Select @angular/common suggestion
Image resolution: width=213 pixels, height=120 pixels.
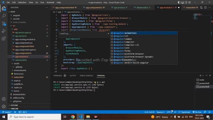click(x=144, y=39)
